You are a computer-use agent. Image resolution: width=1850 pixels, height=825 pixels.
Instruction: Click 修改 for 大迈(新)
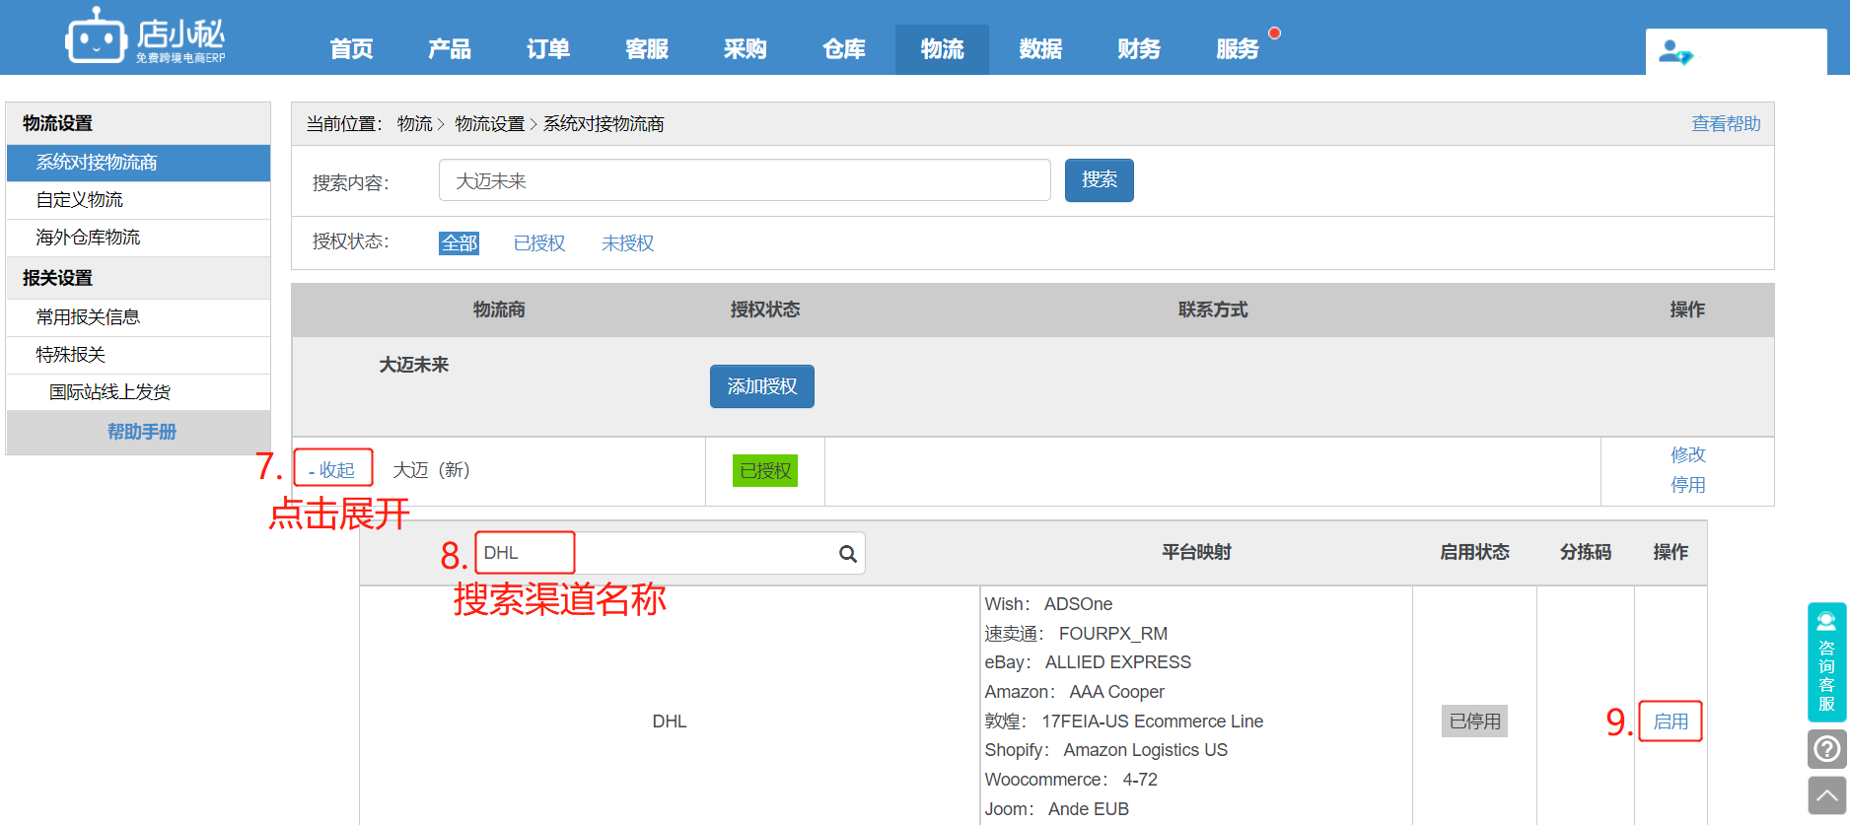click(1688, 454)
